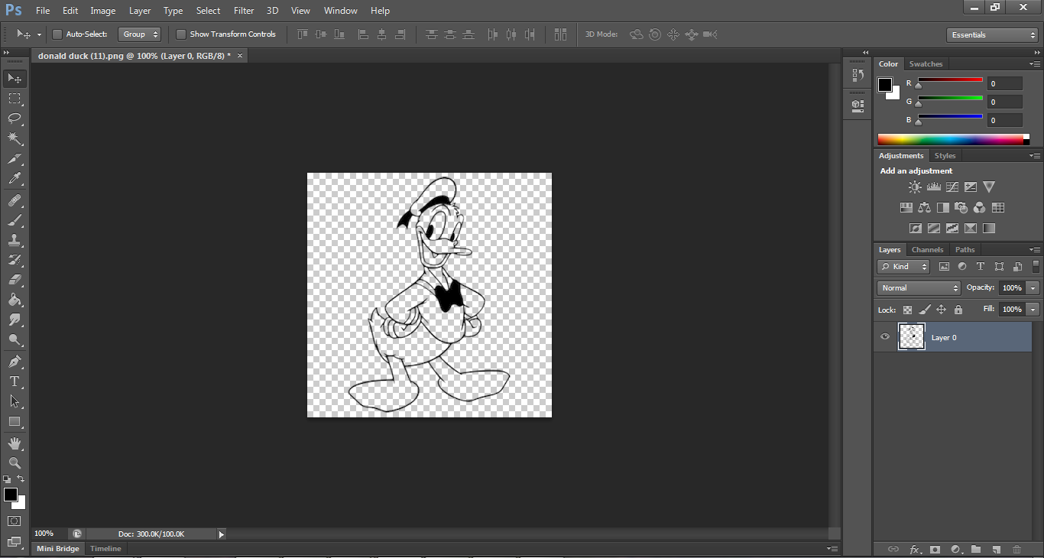Select the Rectangular Marquee tool

coord(15,99)
